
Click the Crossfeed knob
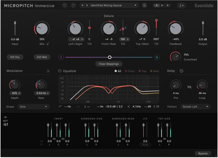[x=175, y=57]
